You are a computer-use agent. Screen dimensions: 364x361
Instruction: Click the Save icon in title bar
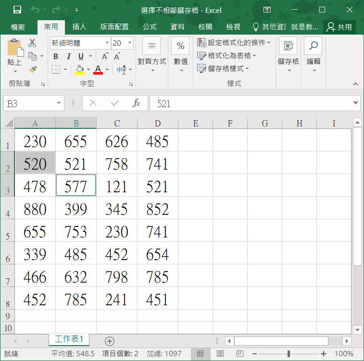[17, 10]
